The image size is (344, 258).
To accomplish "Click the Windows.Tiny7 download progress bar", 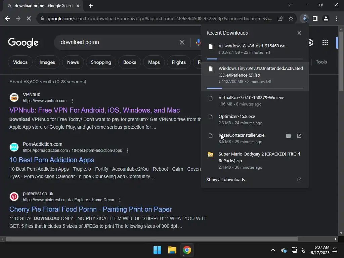I will (x=255, y=88).
